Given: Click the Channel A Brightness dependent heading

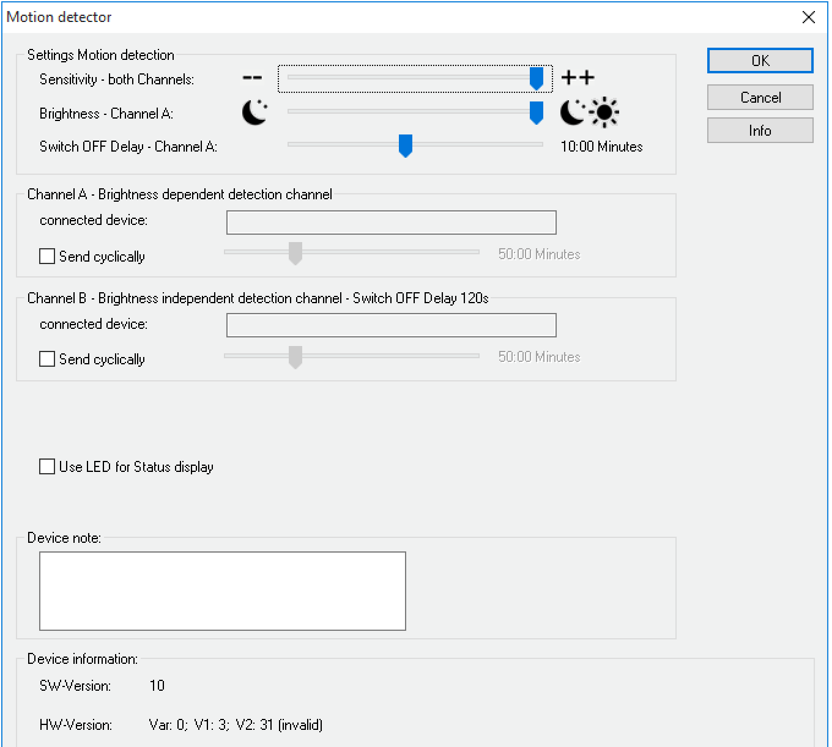Looking at the screenshot, I should pos(180,194).
